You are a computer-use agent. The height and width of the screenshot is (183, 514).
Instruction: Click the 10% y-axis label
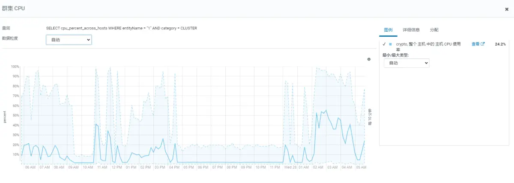[x=16, y=154]
